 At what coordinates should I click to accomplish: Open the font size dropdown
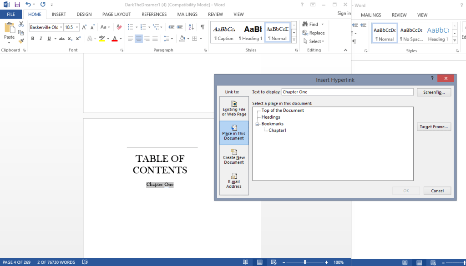click(x=76, y=27)
